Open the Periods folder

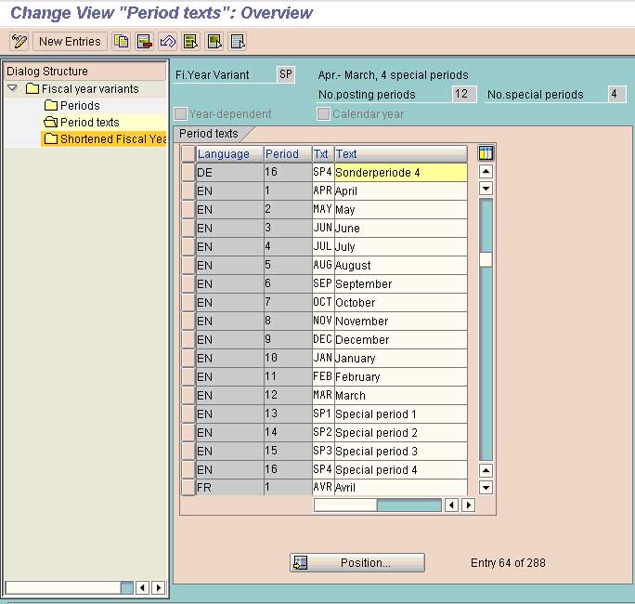pos(71,105)
